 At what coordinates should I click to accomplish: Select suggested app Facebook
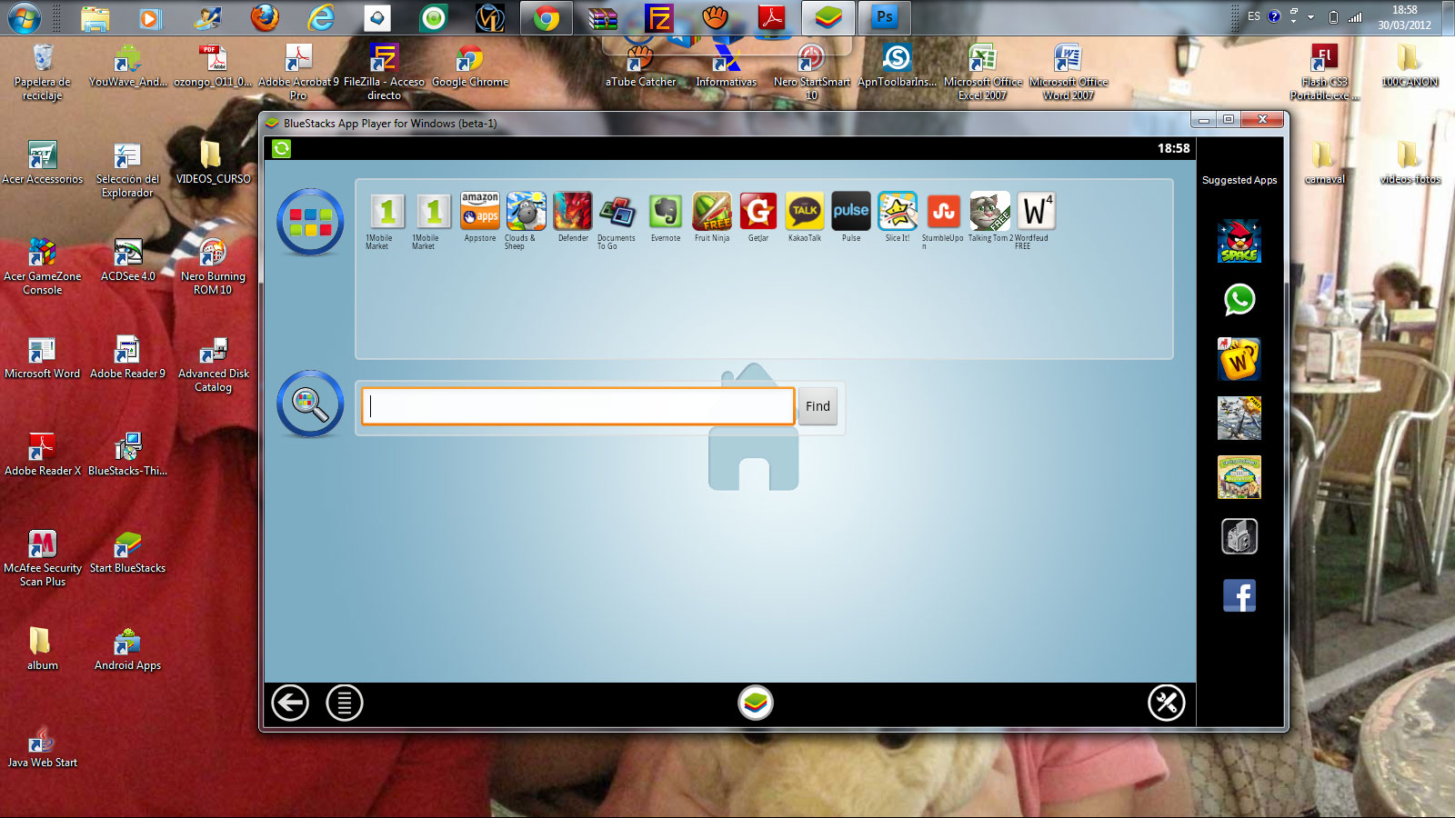(1239, 595)
